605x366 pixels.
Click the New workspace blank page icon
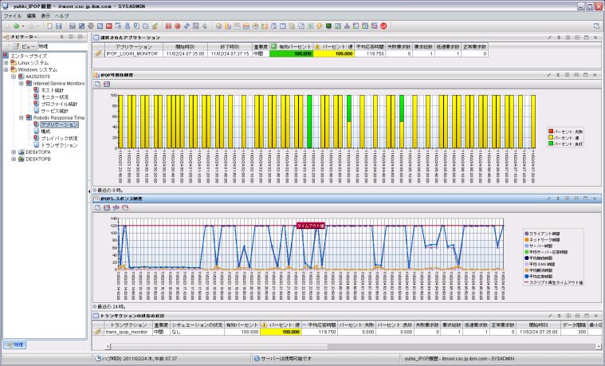pyautogui.click(x=49, y=26)
